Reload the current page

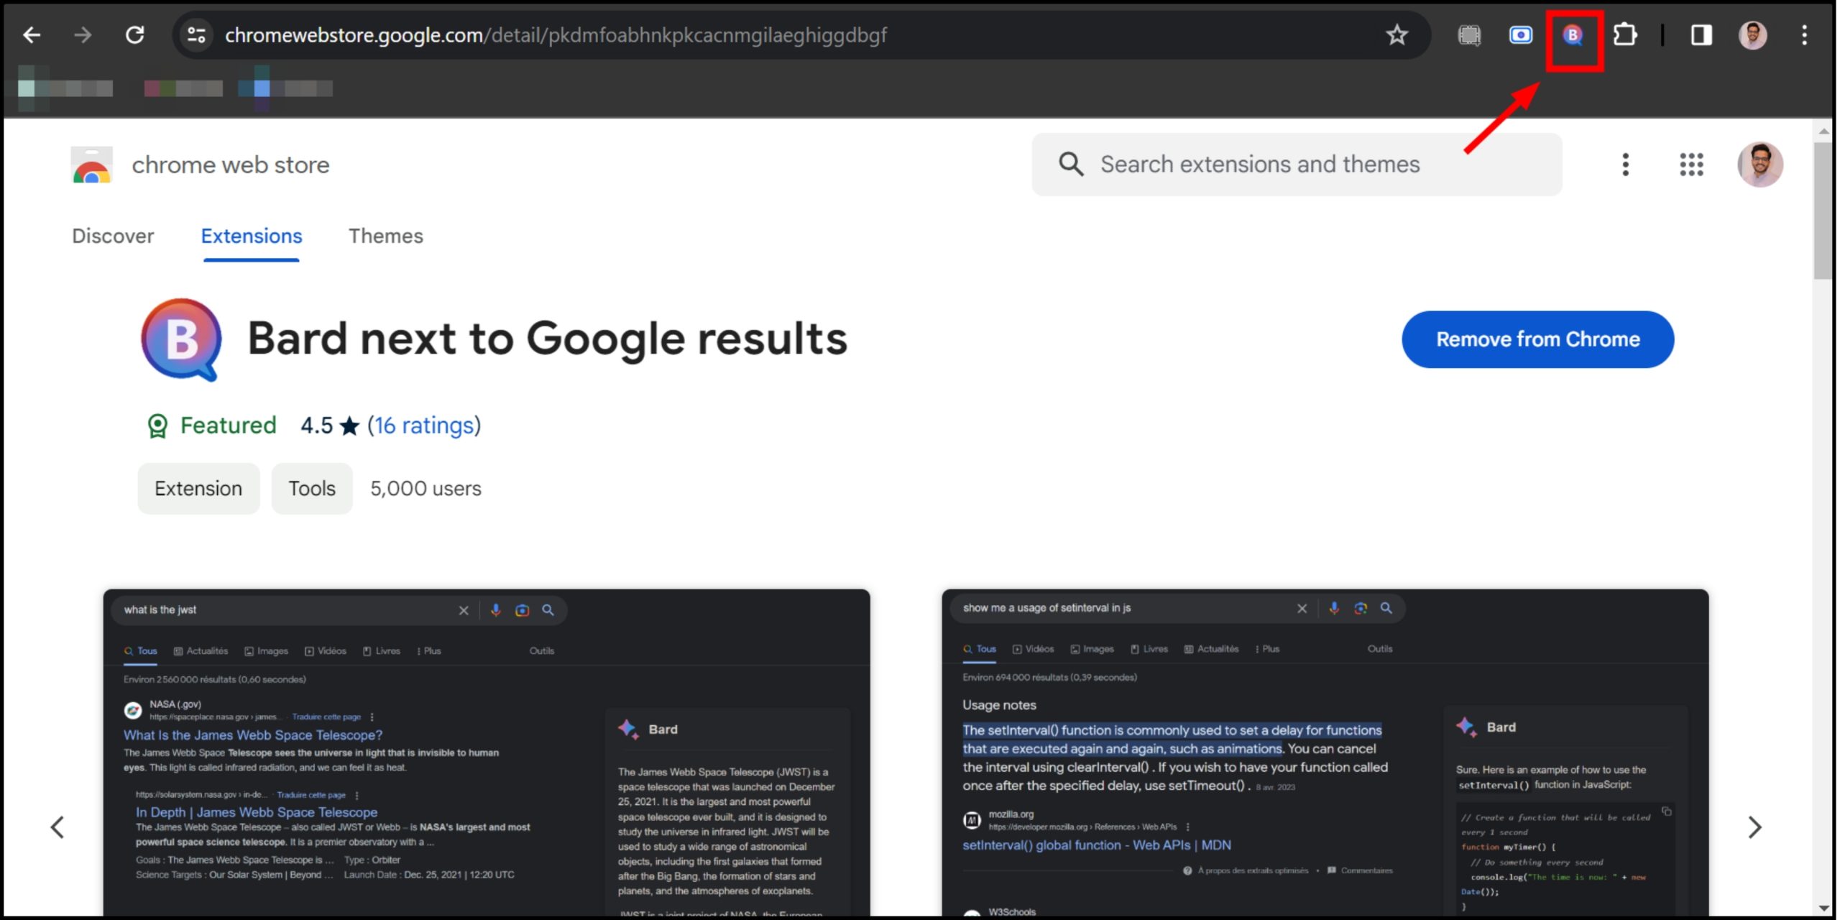135,34
